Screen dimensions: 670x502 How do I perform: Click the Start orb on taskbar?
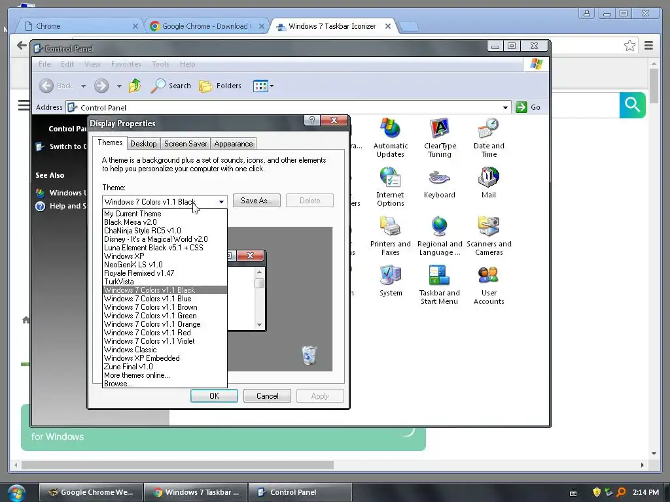[x=16, y=493]
